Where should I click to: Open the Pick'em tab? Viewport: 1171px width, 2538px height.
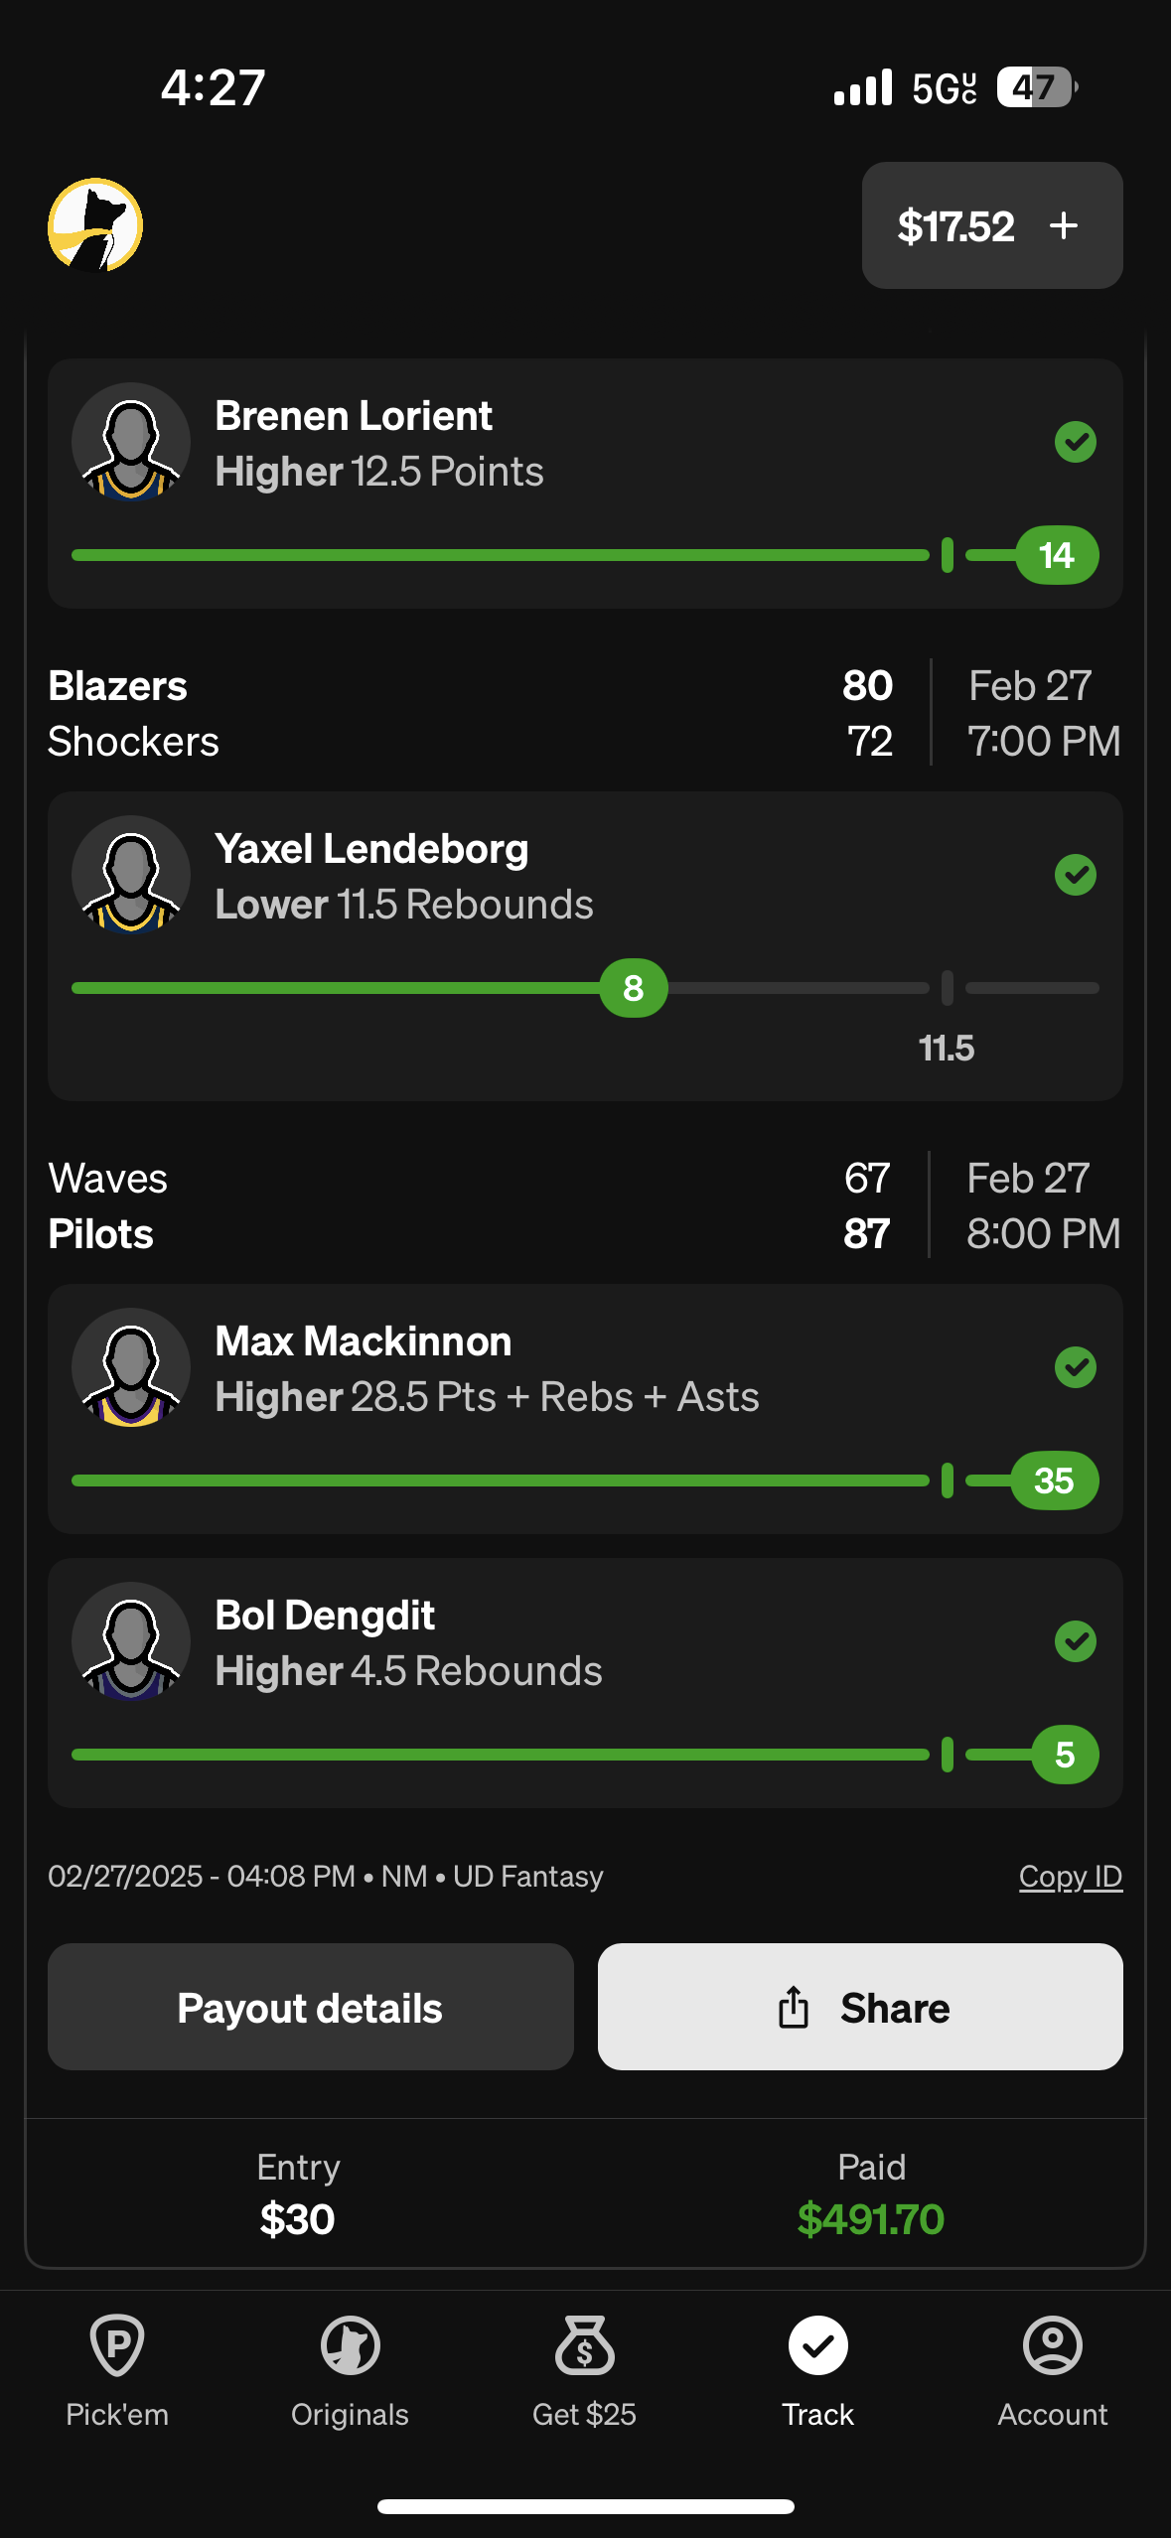coord(117,2368)
